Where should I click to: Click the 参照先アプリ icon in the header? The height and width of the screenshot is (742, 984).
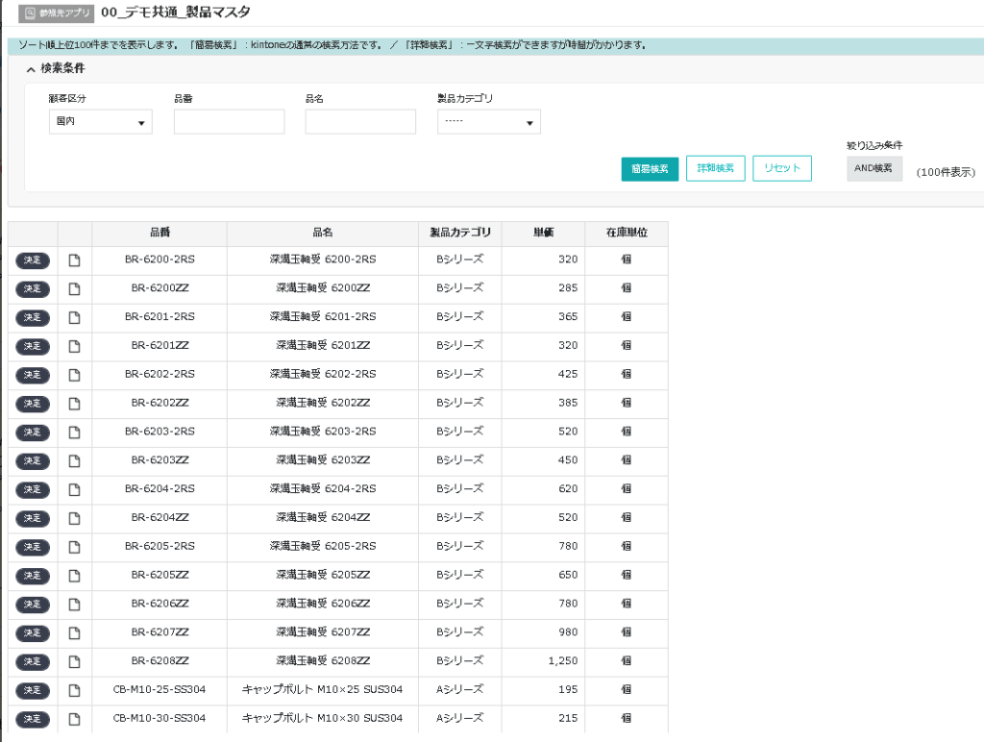[31, 13]
